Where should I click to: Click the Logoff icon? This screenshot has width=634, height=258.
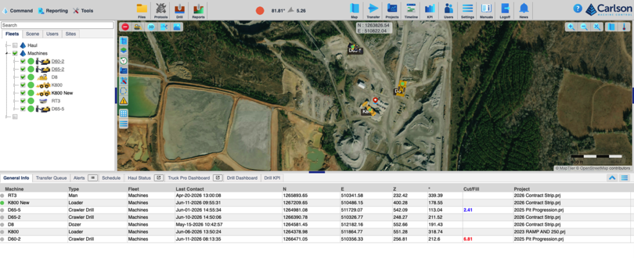[x=505, y=10]
